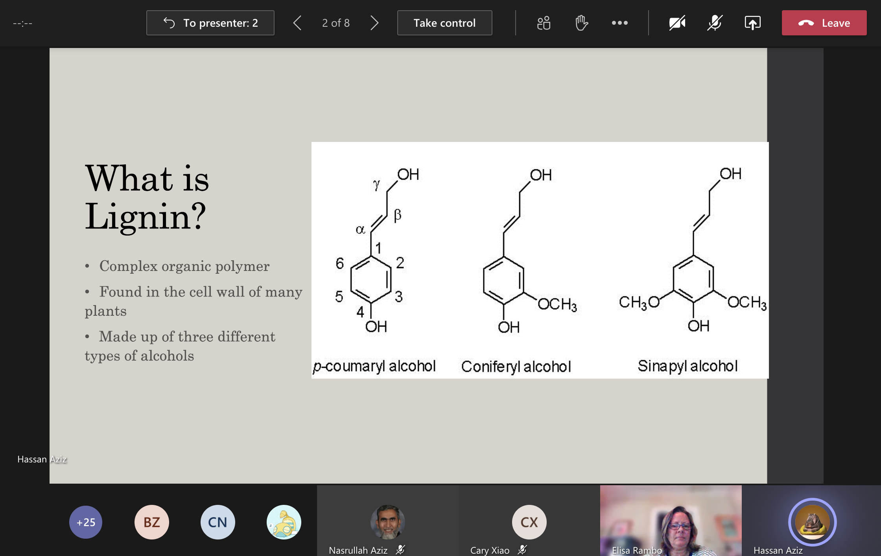Screen dimensions: 881x556
Task: Turn on the camera
Action: (677, 23)
